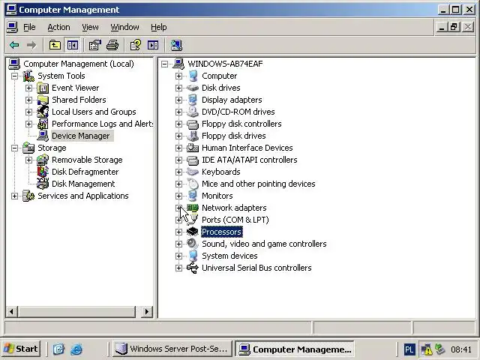This screenshot has width=480, height=360.
Task: Click the Start button
Action: [21, 349]
